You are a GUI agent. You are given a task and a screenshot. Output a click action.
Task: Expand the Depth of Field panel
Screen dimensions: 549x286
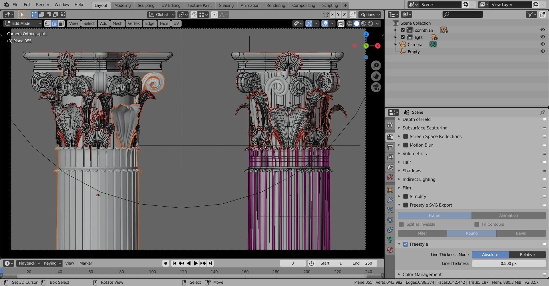[399, 119]
